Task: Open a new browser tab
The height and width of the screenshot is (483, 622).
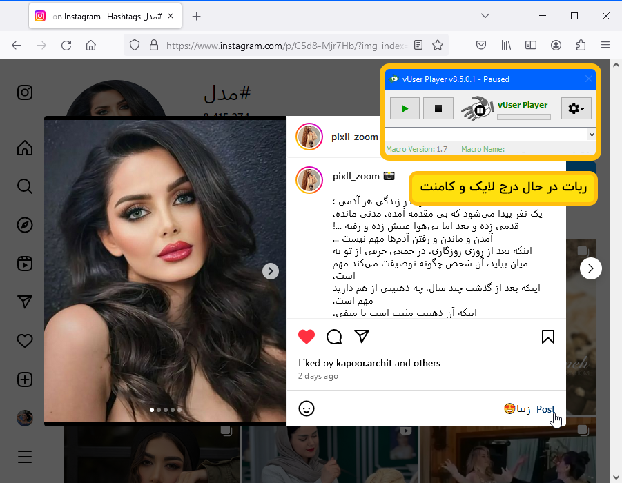Action: tap(196, 17)
